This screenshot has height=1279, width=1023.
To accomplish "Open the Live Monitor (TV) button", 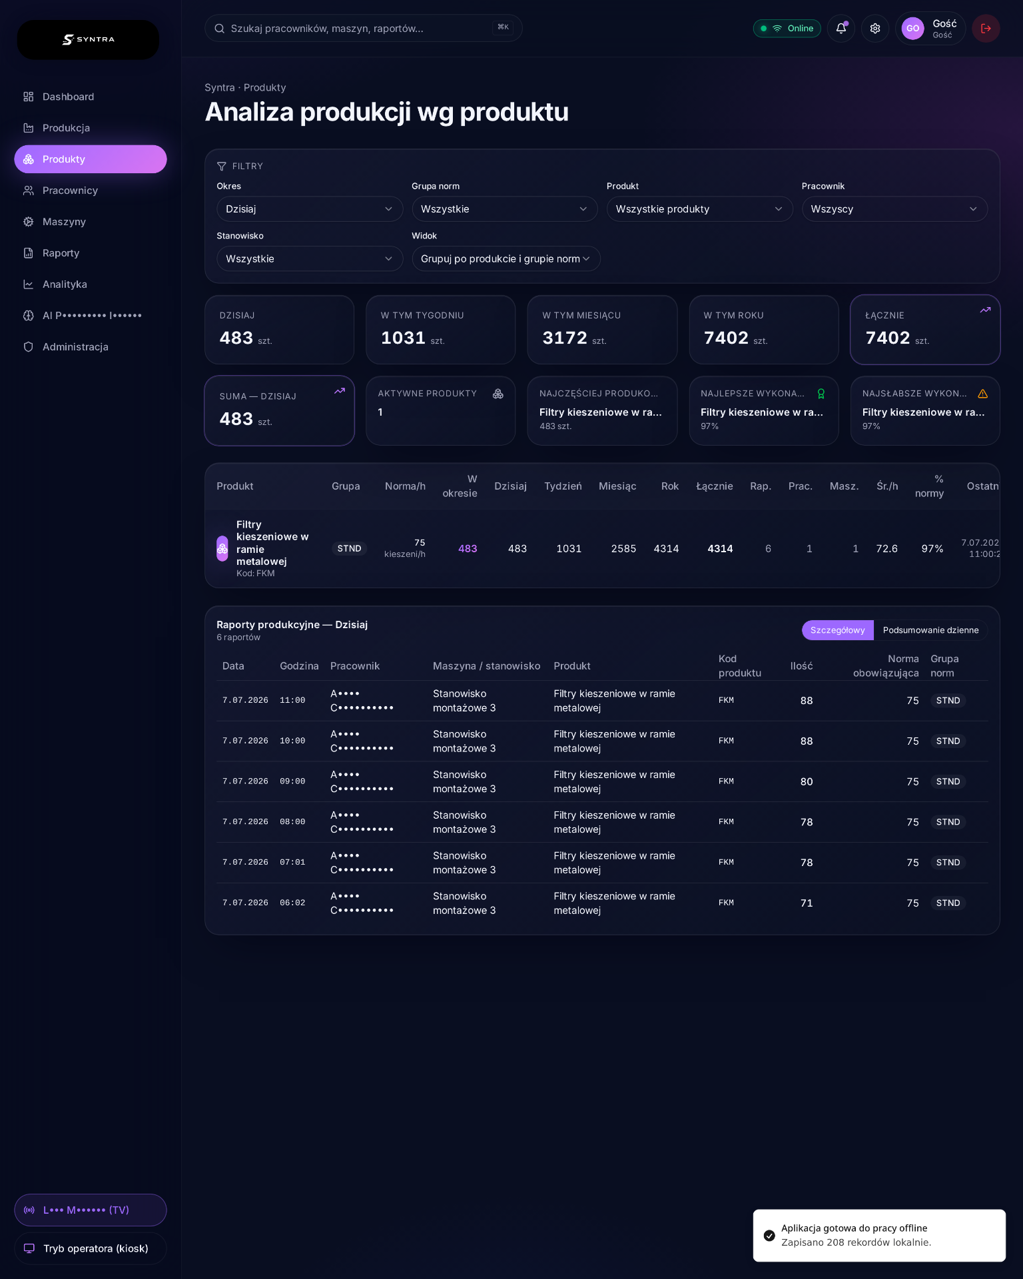I will 90,1210.
